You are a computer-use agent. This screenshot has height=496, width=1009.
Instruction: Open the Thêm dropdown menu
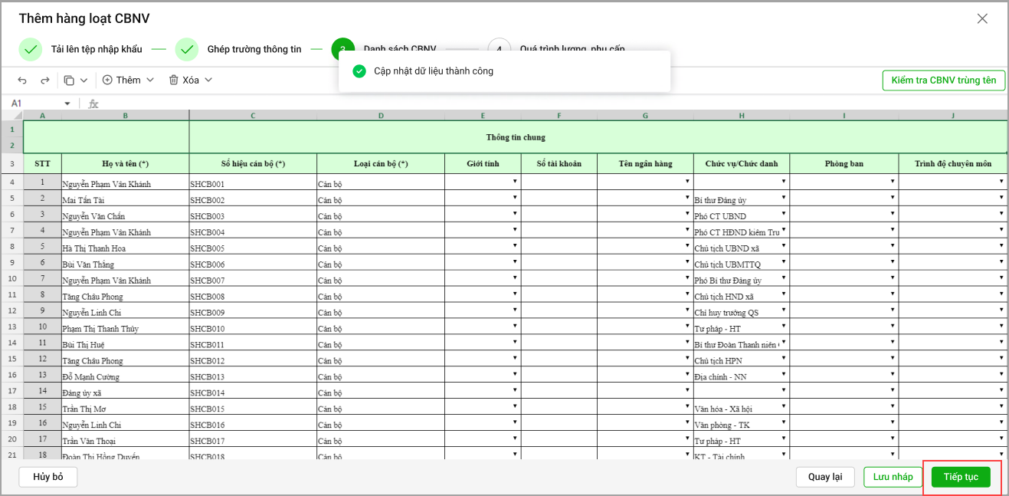[x=128, y=80]
